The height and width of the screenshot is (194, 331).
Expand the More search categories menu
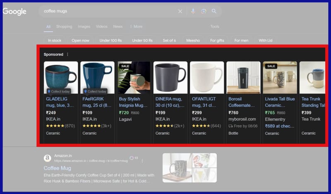tap(137, 26)
